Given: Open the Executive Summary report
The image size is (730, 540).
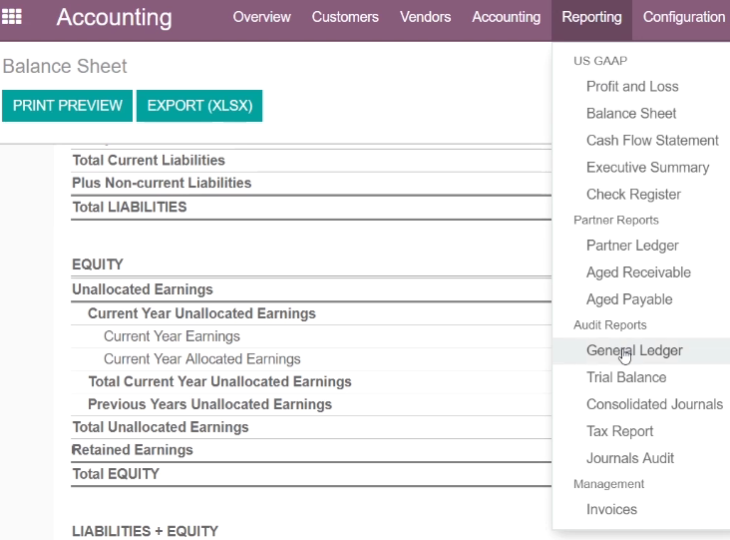Looking at the screenshot, I should [647, 168].
